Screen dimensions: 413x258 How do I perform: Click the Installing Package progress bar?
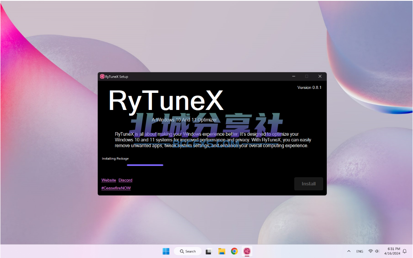pos(145,165)
